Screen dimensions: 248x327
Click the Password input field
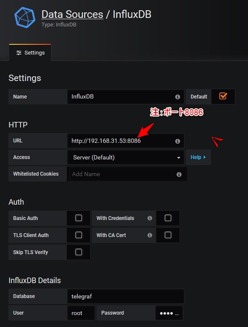169,313
